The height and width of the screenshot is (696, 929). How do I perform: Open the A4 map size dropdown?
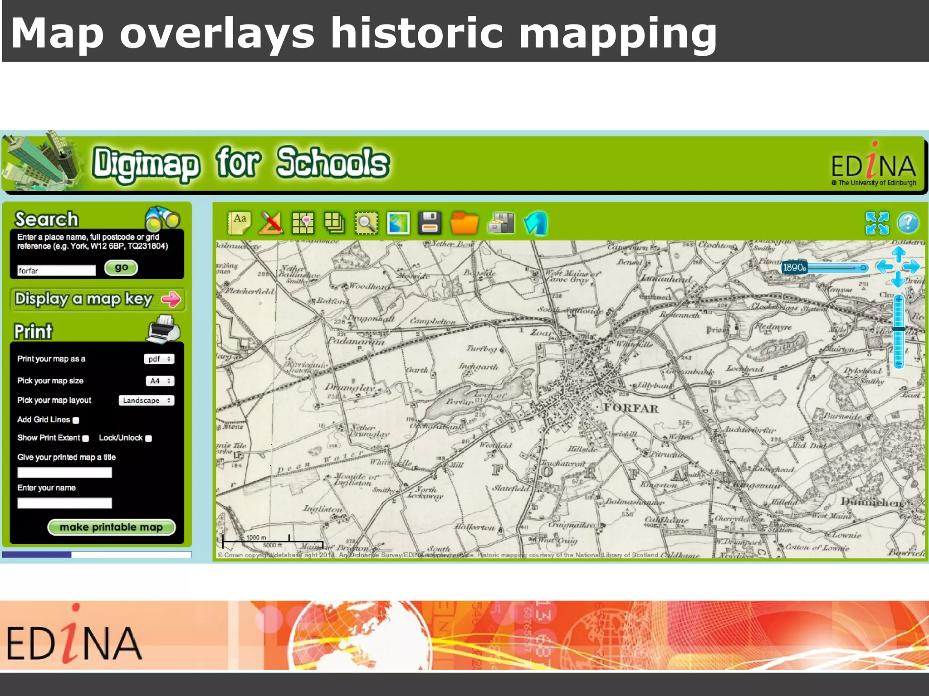(x=160, y=381)
